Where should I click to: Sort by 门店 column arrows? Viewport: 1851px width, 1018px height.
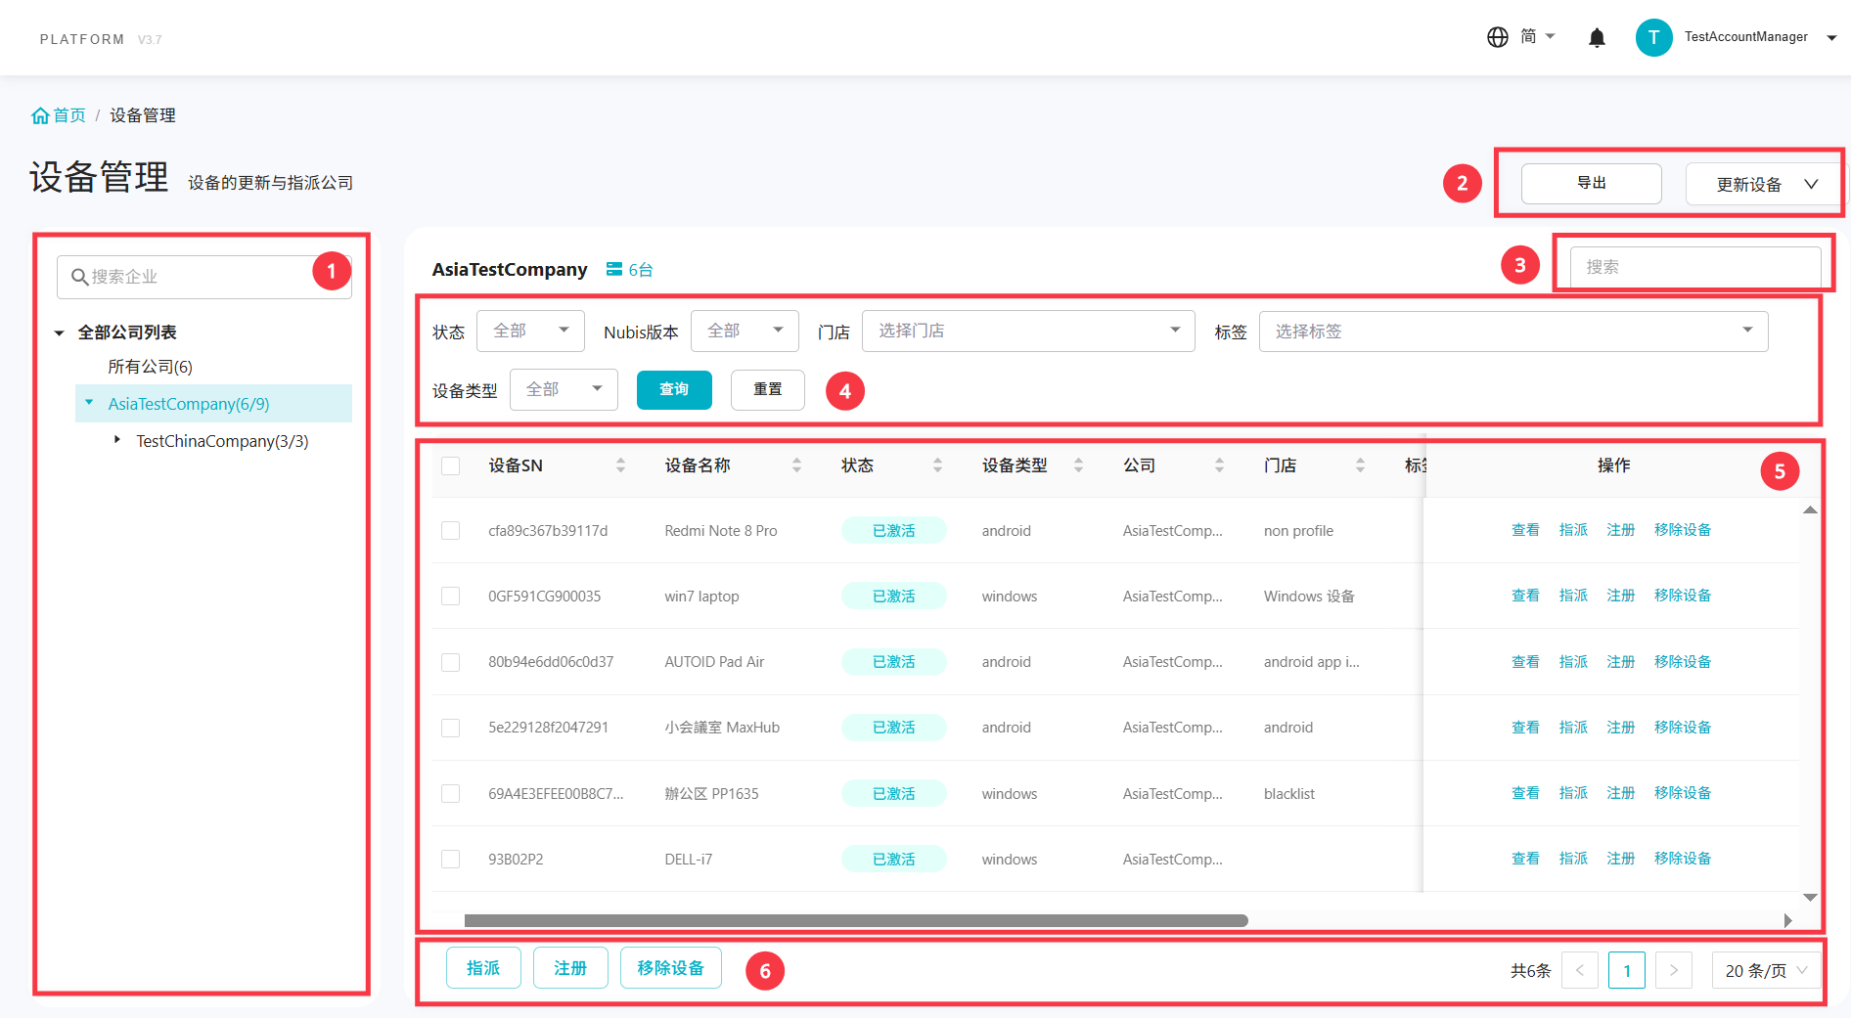click(x=1360, y=465)
